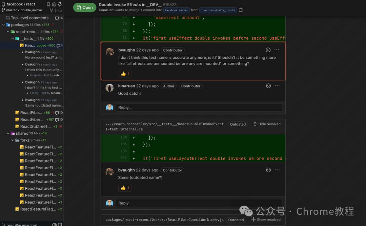Open the ReactFibe... file with +88 changes
The image size is (366, 226).
click(x=31, y=113)
